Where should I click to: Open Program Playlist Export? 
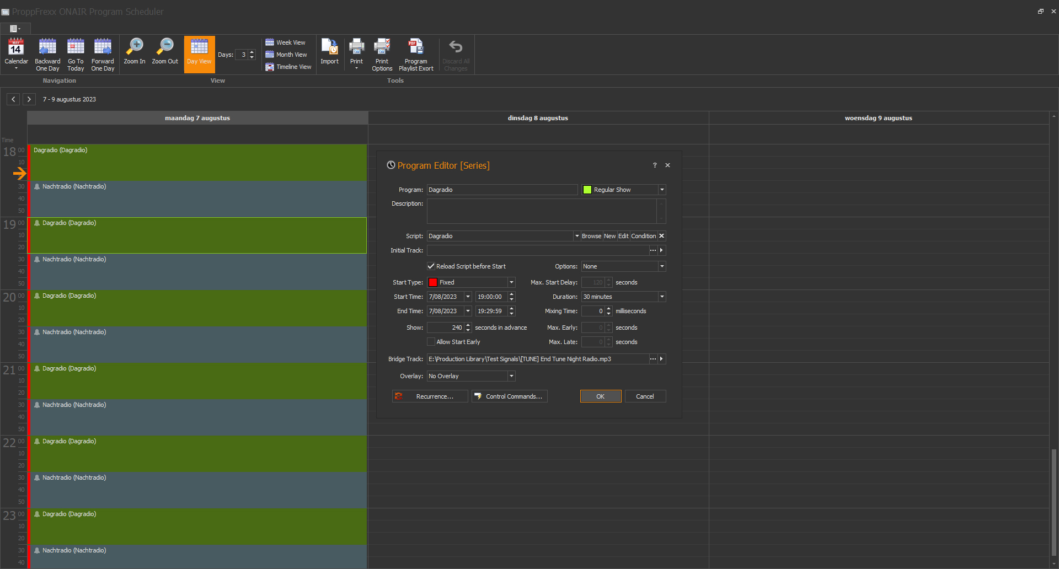click(416, 54)
